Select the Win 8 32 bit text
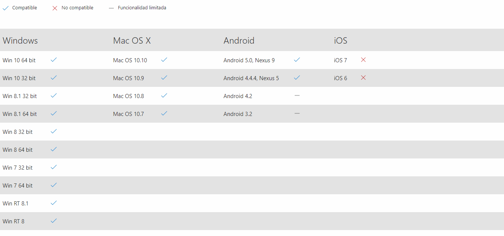The image size is (504, 236). (x=18, y=132)
